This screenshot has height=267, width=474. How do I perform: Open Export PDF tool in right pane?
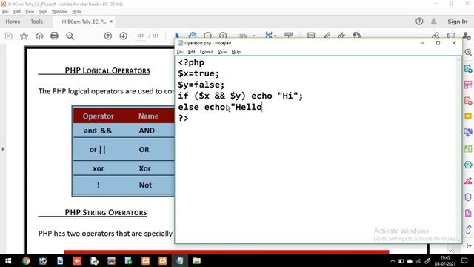(x=468, y=69)
